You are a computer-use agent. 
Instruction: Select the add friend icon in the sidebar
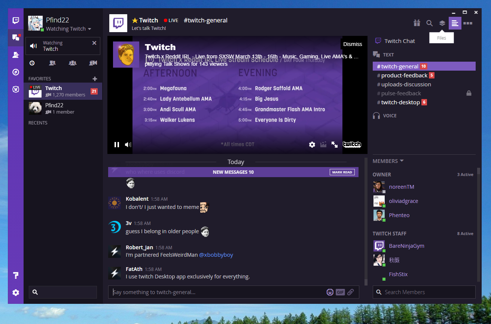15,55
